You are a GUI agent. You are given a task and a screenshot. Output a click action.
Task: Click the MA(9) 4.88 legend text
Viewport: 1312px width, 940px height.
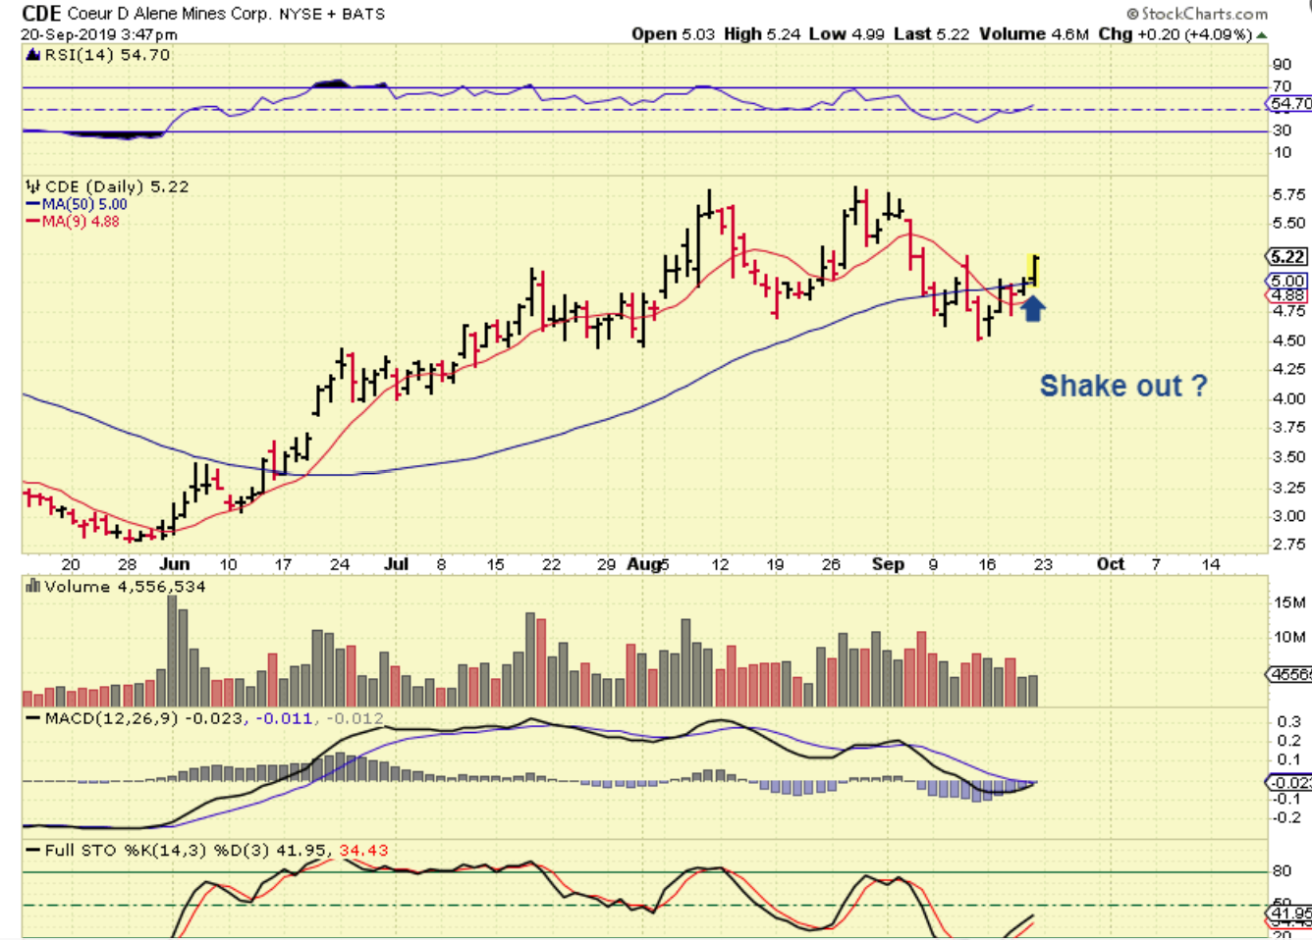pyautogui.click(x=81, y=222)
